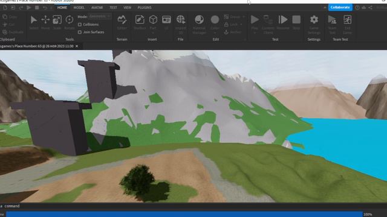The width and height of the screenshot is (387, 217).
Task: Activate the Move tool
Action: click(x=45, y=20)
